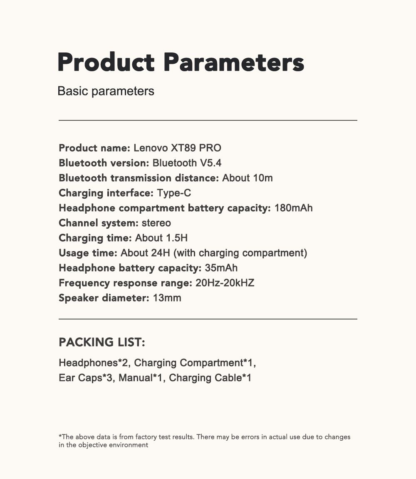This screenshot has width=416, height=479.
Task: Click the 35mAh headphone battery value
Action: pyautogui.click(x=221, y=268)
